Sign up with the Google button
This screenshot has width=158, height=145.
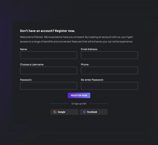(64, 112)
